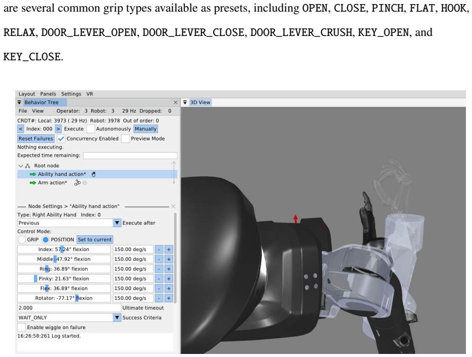472x357 pixels.
Task: Click the Set to current button
Action: click(x=95, y=240)
